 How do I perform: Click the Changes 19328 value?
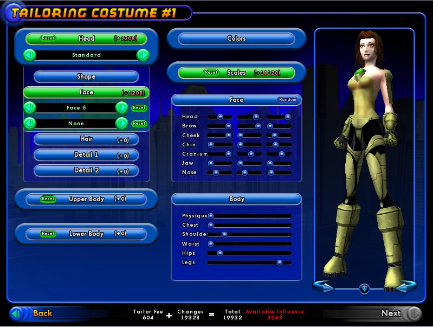[x=190, y=318]
